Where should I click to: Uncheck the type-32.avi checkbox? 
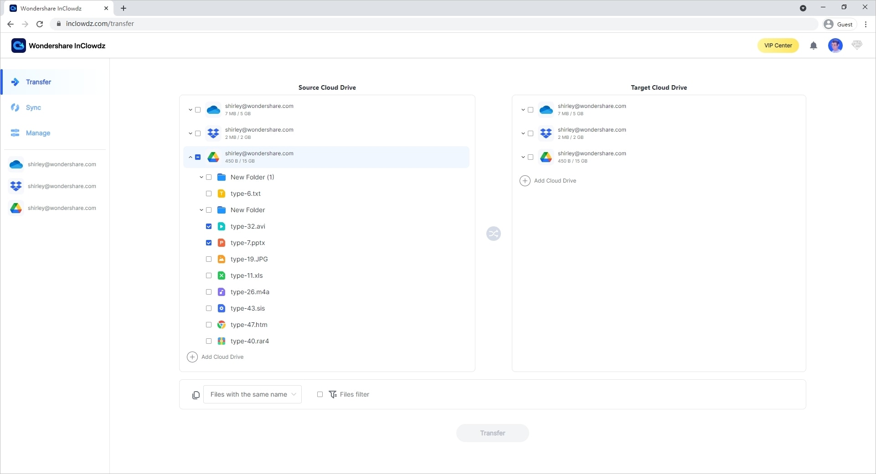(209, 226)
